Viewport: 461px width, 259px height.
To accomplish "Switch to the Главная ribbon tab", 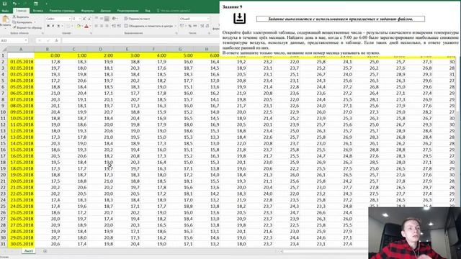I will pos(21,11).
